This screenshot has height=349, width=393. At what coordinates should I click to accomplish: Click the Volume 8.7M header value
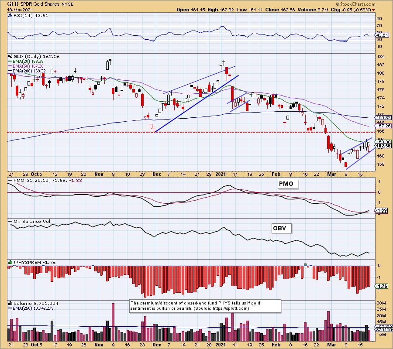(313, 10)
